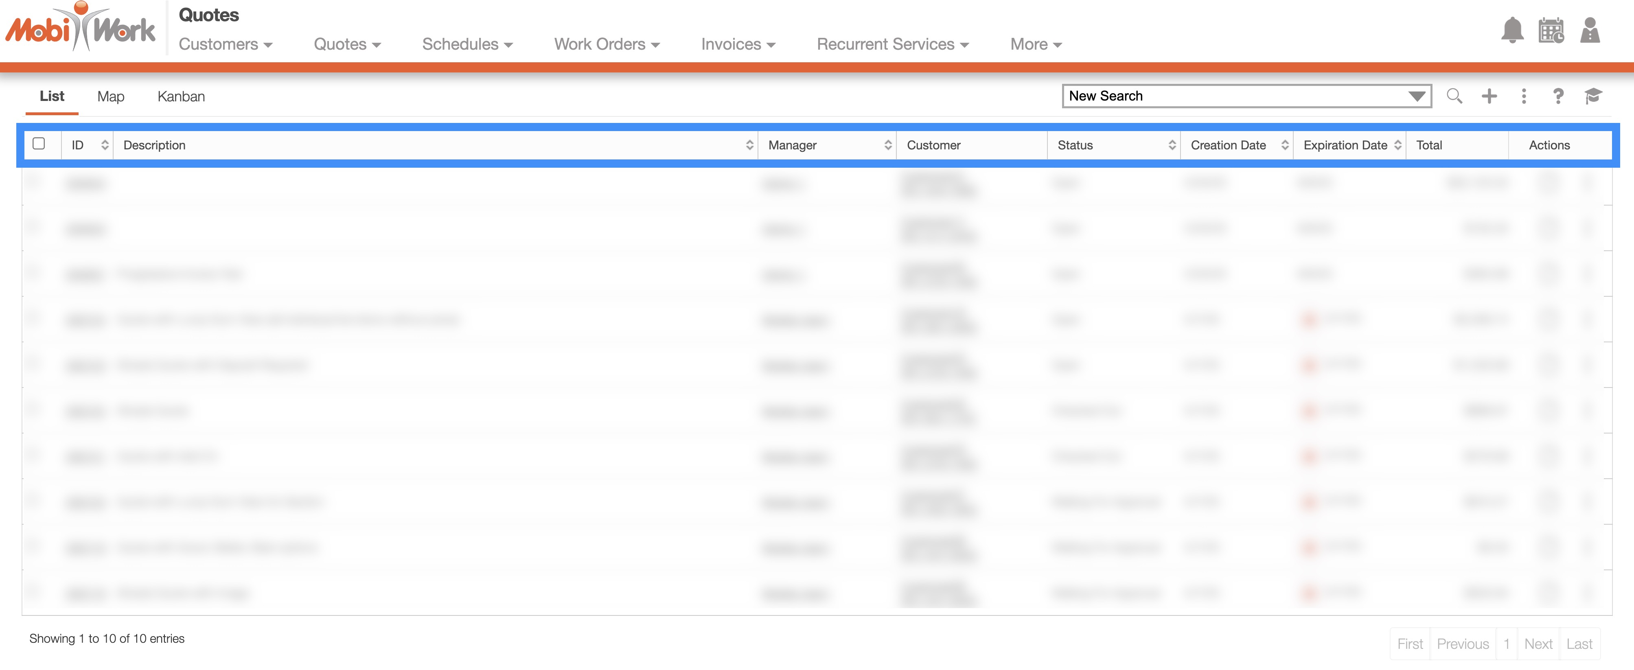Open the vertical three-dot options menu

point(1524,96)
